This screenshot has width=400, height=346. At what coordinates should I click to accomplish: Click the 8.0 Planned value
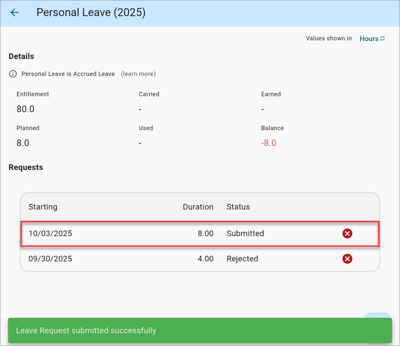tap(23, 143)
